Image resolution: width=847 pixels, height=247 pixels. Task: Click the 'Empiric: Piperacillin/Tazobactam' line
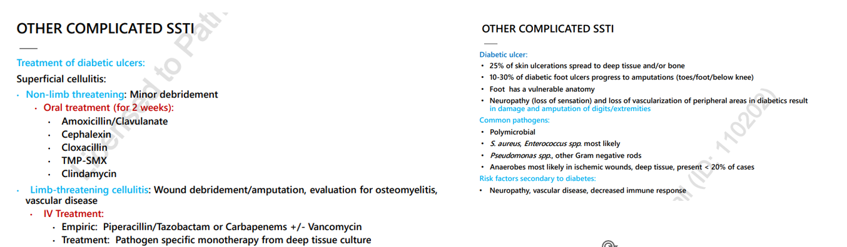pyautogui.click(x=211, y=227)
